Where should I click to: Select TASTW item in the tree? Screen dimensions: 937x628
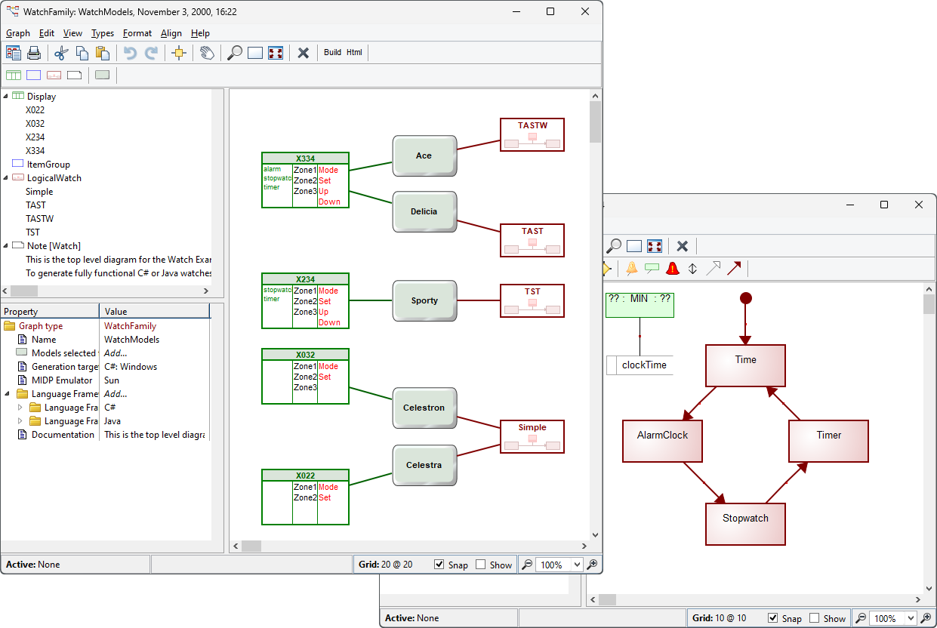(39, 219)
